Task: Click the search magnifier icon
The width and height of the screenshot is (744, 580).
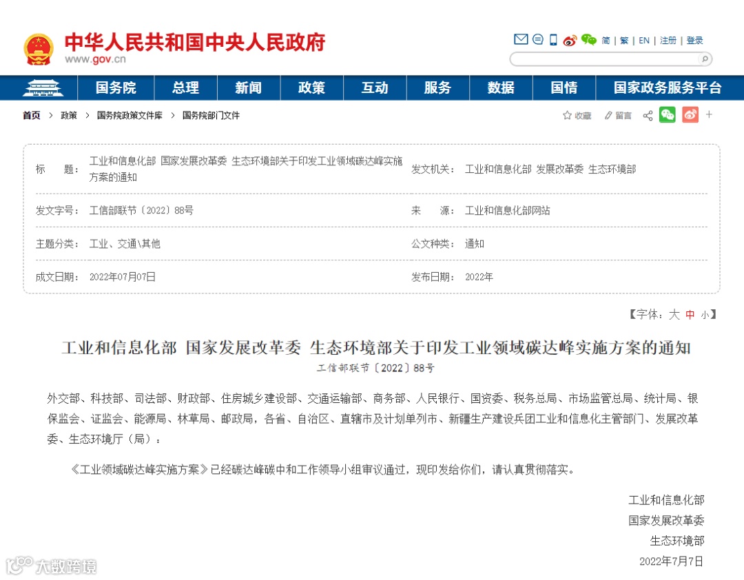Action: click(x=705, y=59)
